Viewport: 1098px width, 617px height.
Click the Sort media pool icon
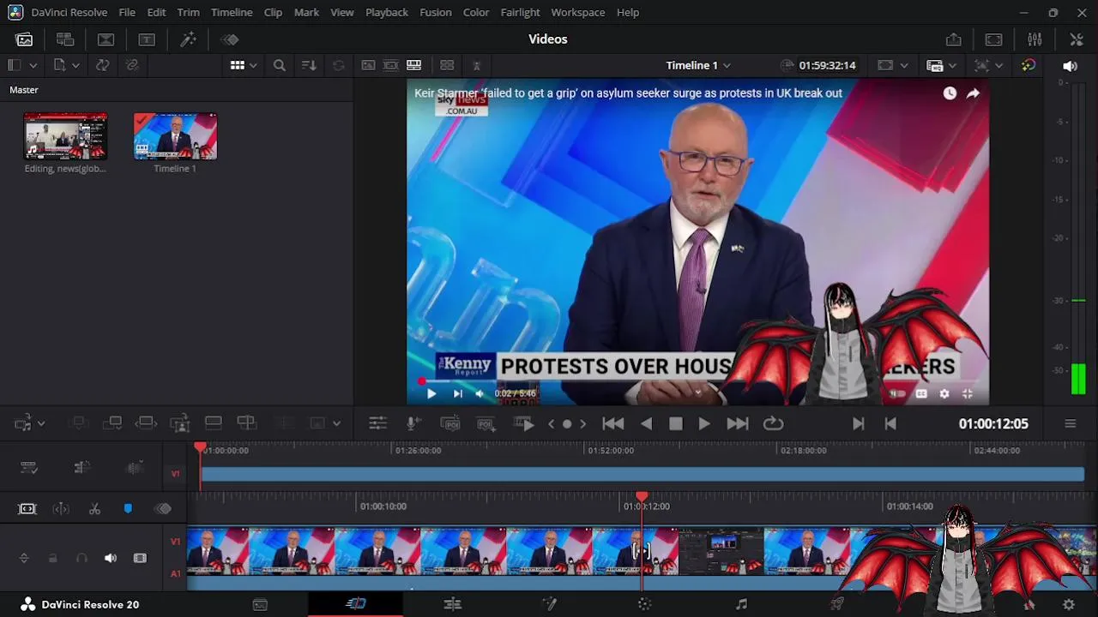pyautogui.click(x=309, y=65)
